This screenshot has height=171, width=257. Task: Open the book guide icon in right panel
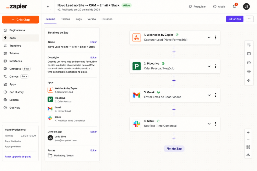[249, 54]
